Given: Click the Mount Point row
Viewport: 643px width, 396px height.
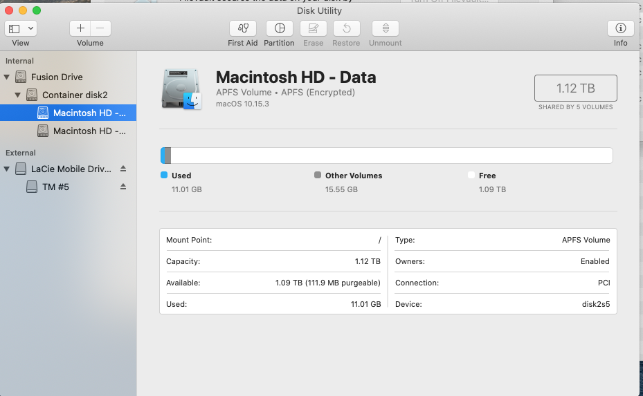Looking at the screenshot, I should click(x=273, y=240).
